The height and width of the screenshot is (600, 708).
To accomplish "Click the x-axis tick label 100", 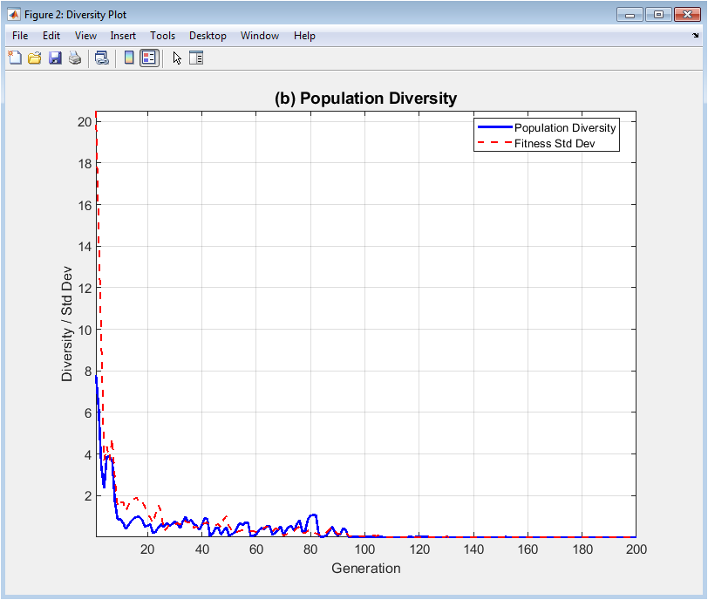I will [364, 549].
